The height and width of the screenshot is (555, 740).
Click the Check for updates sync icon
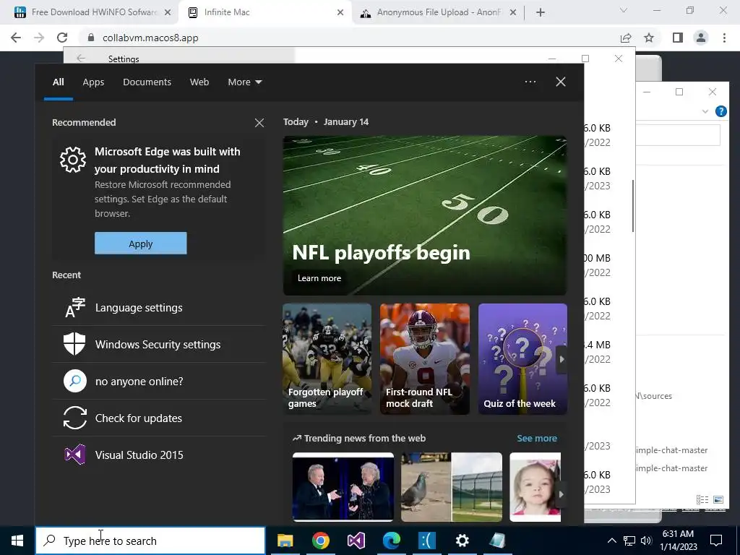(74, 418)
